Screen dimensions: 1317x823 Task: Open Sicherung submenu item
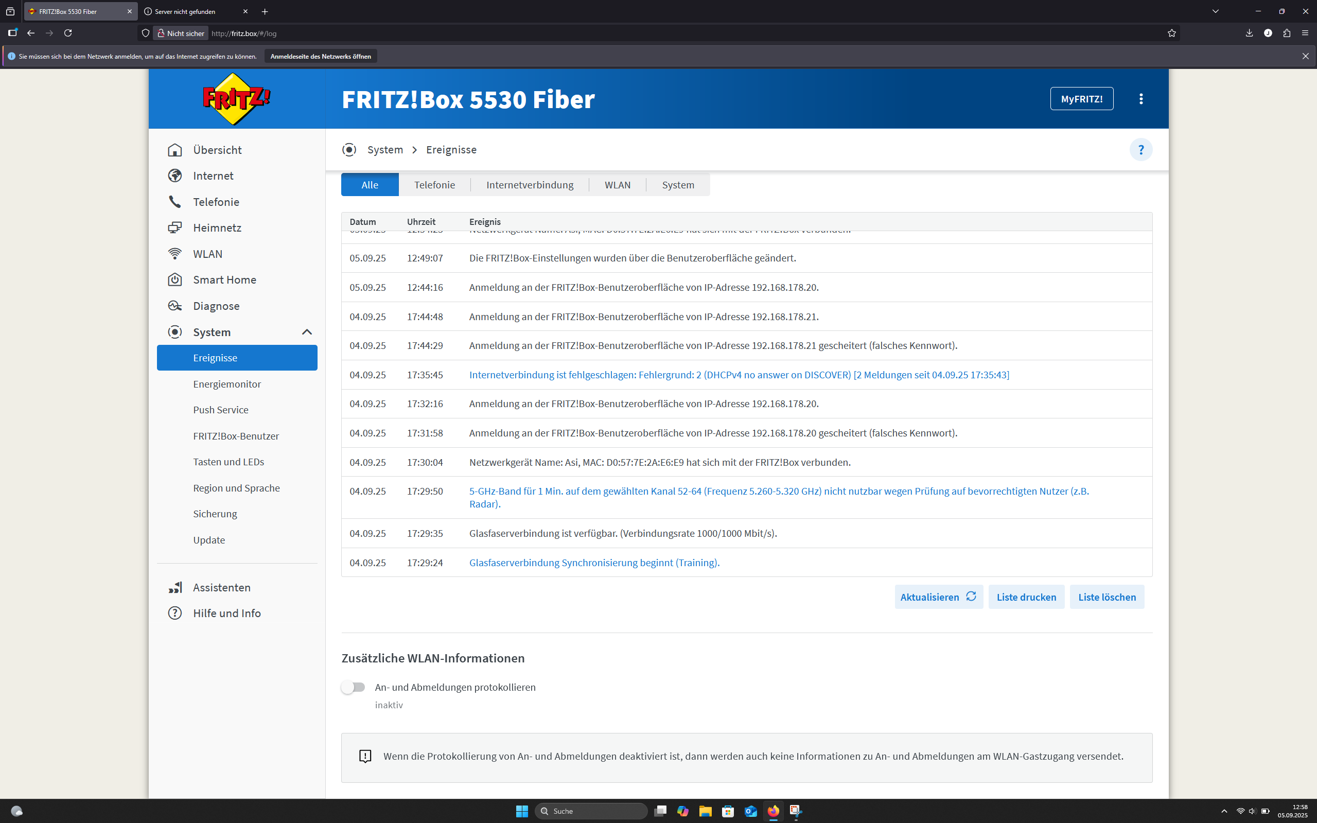[x=237, y=514]
